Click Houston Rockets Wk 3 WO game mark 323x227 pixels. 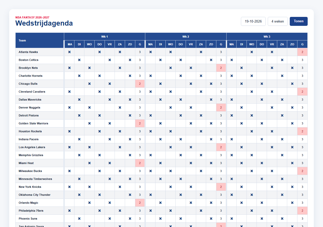tap(252, 131)
